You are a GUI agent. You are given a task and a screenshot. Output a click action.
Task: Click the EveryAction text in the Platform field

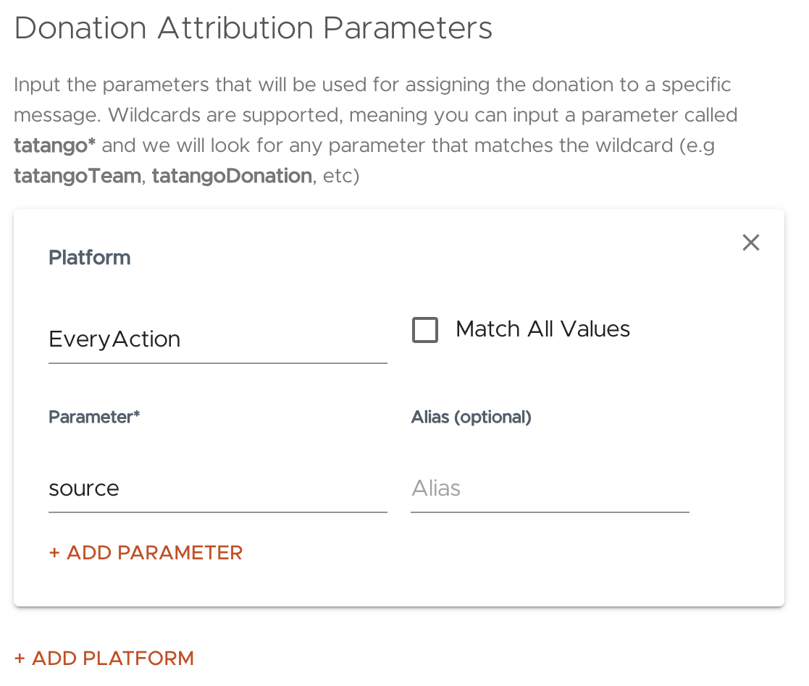114,339
